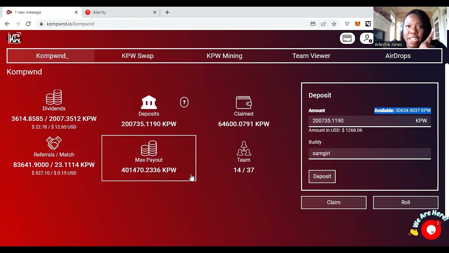Focus the Buddy input containing samgiri
Viewport: 449px width, 253px height.
point(370,153)
